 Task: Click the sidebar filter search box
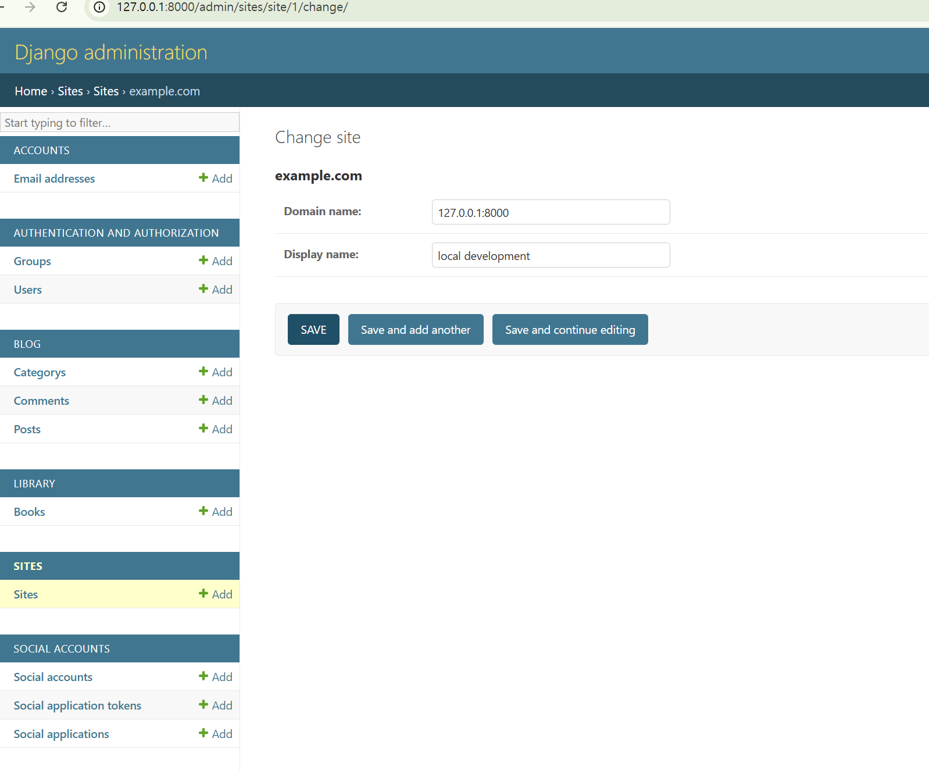(x=120, y=123)
